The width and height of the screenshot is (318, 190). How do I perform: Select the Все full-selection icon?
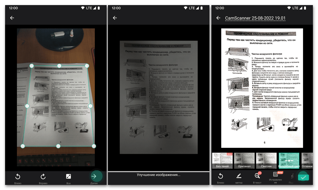point(68,176)
